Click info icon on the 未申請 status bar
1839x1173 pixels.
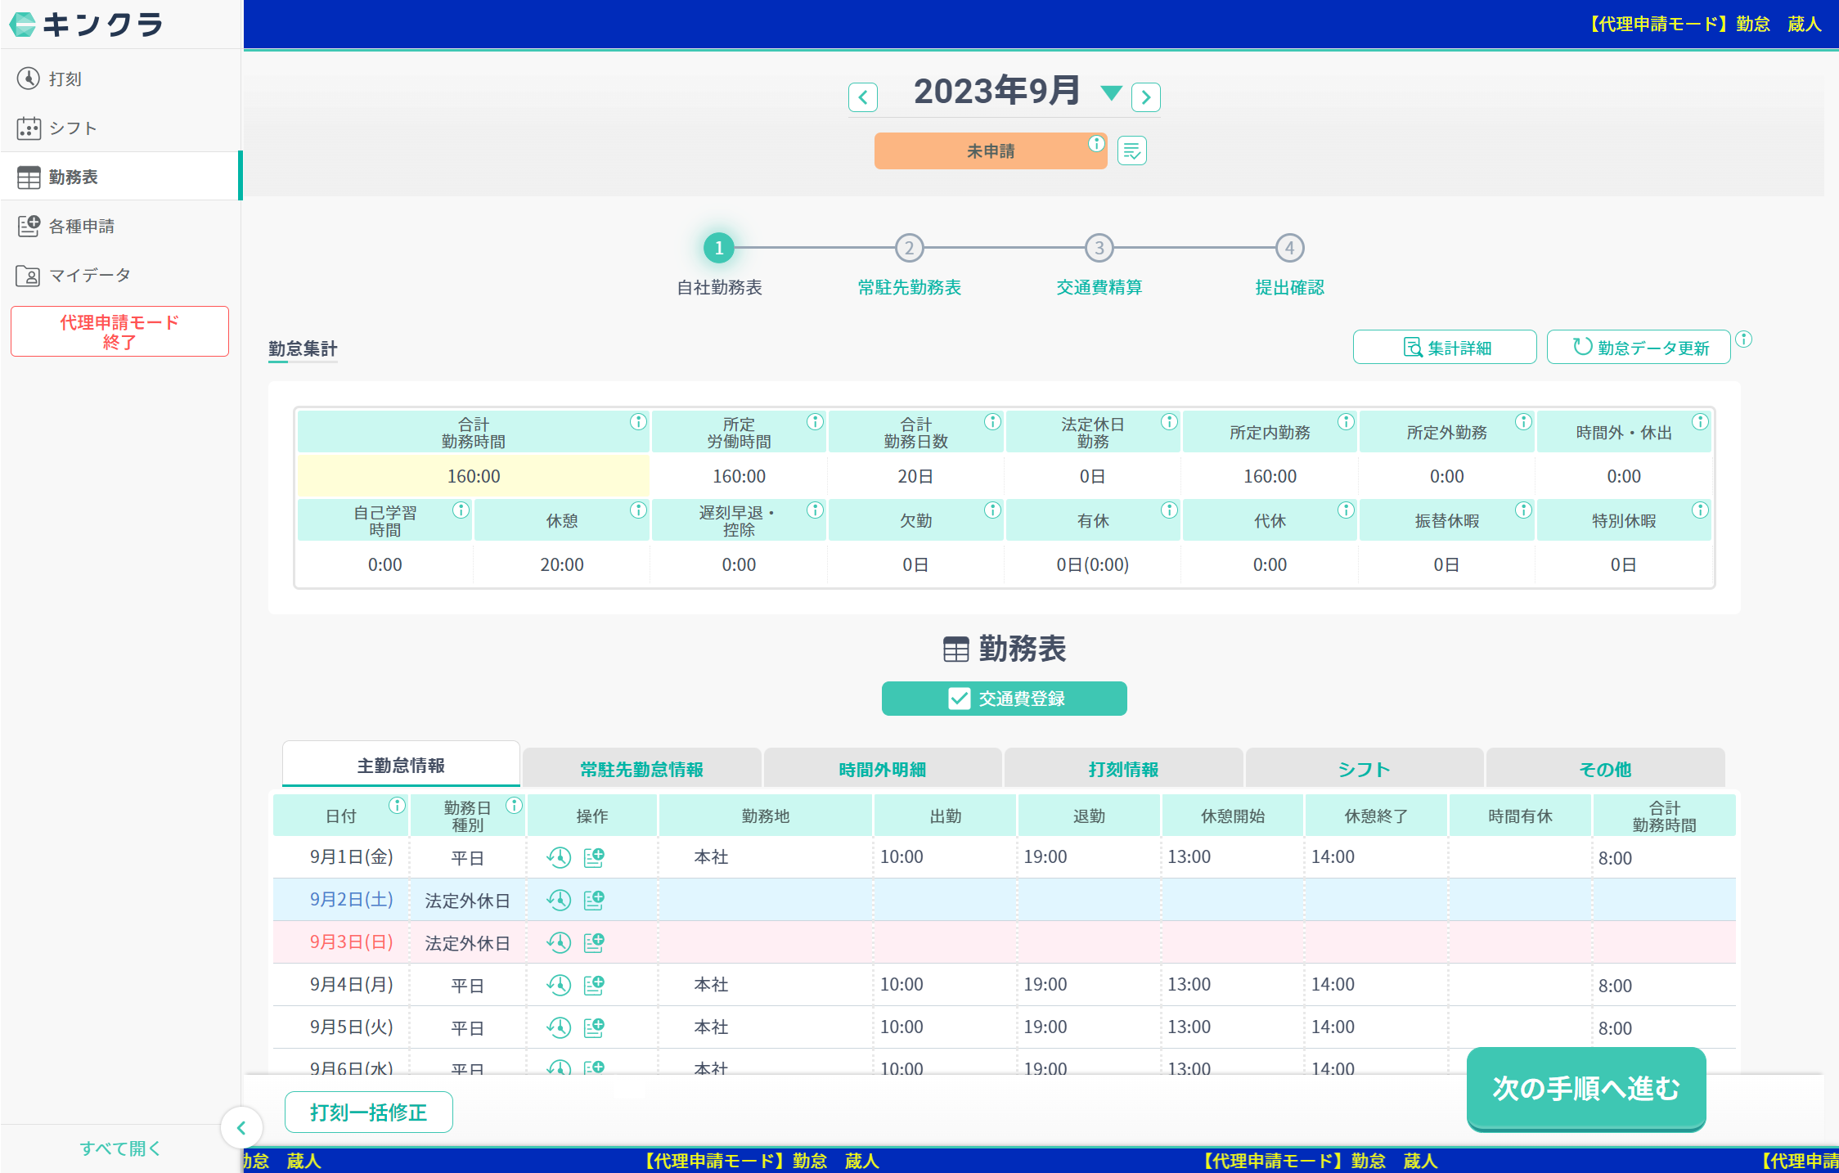coord(1095,144)
